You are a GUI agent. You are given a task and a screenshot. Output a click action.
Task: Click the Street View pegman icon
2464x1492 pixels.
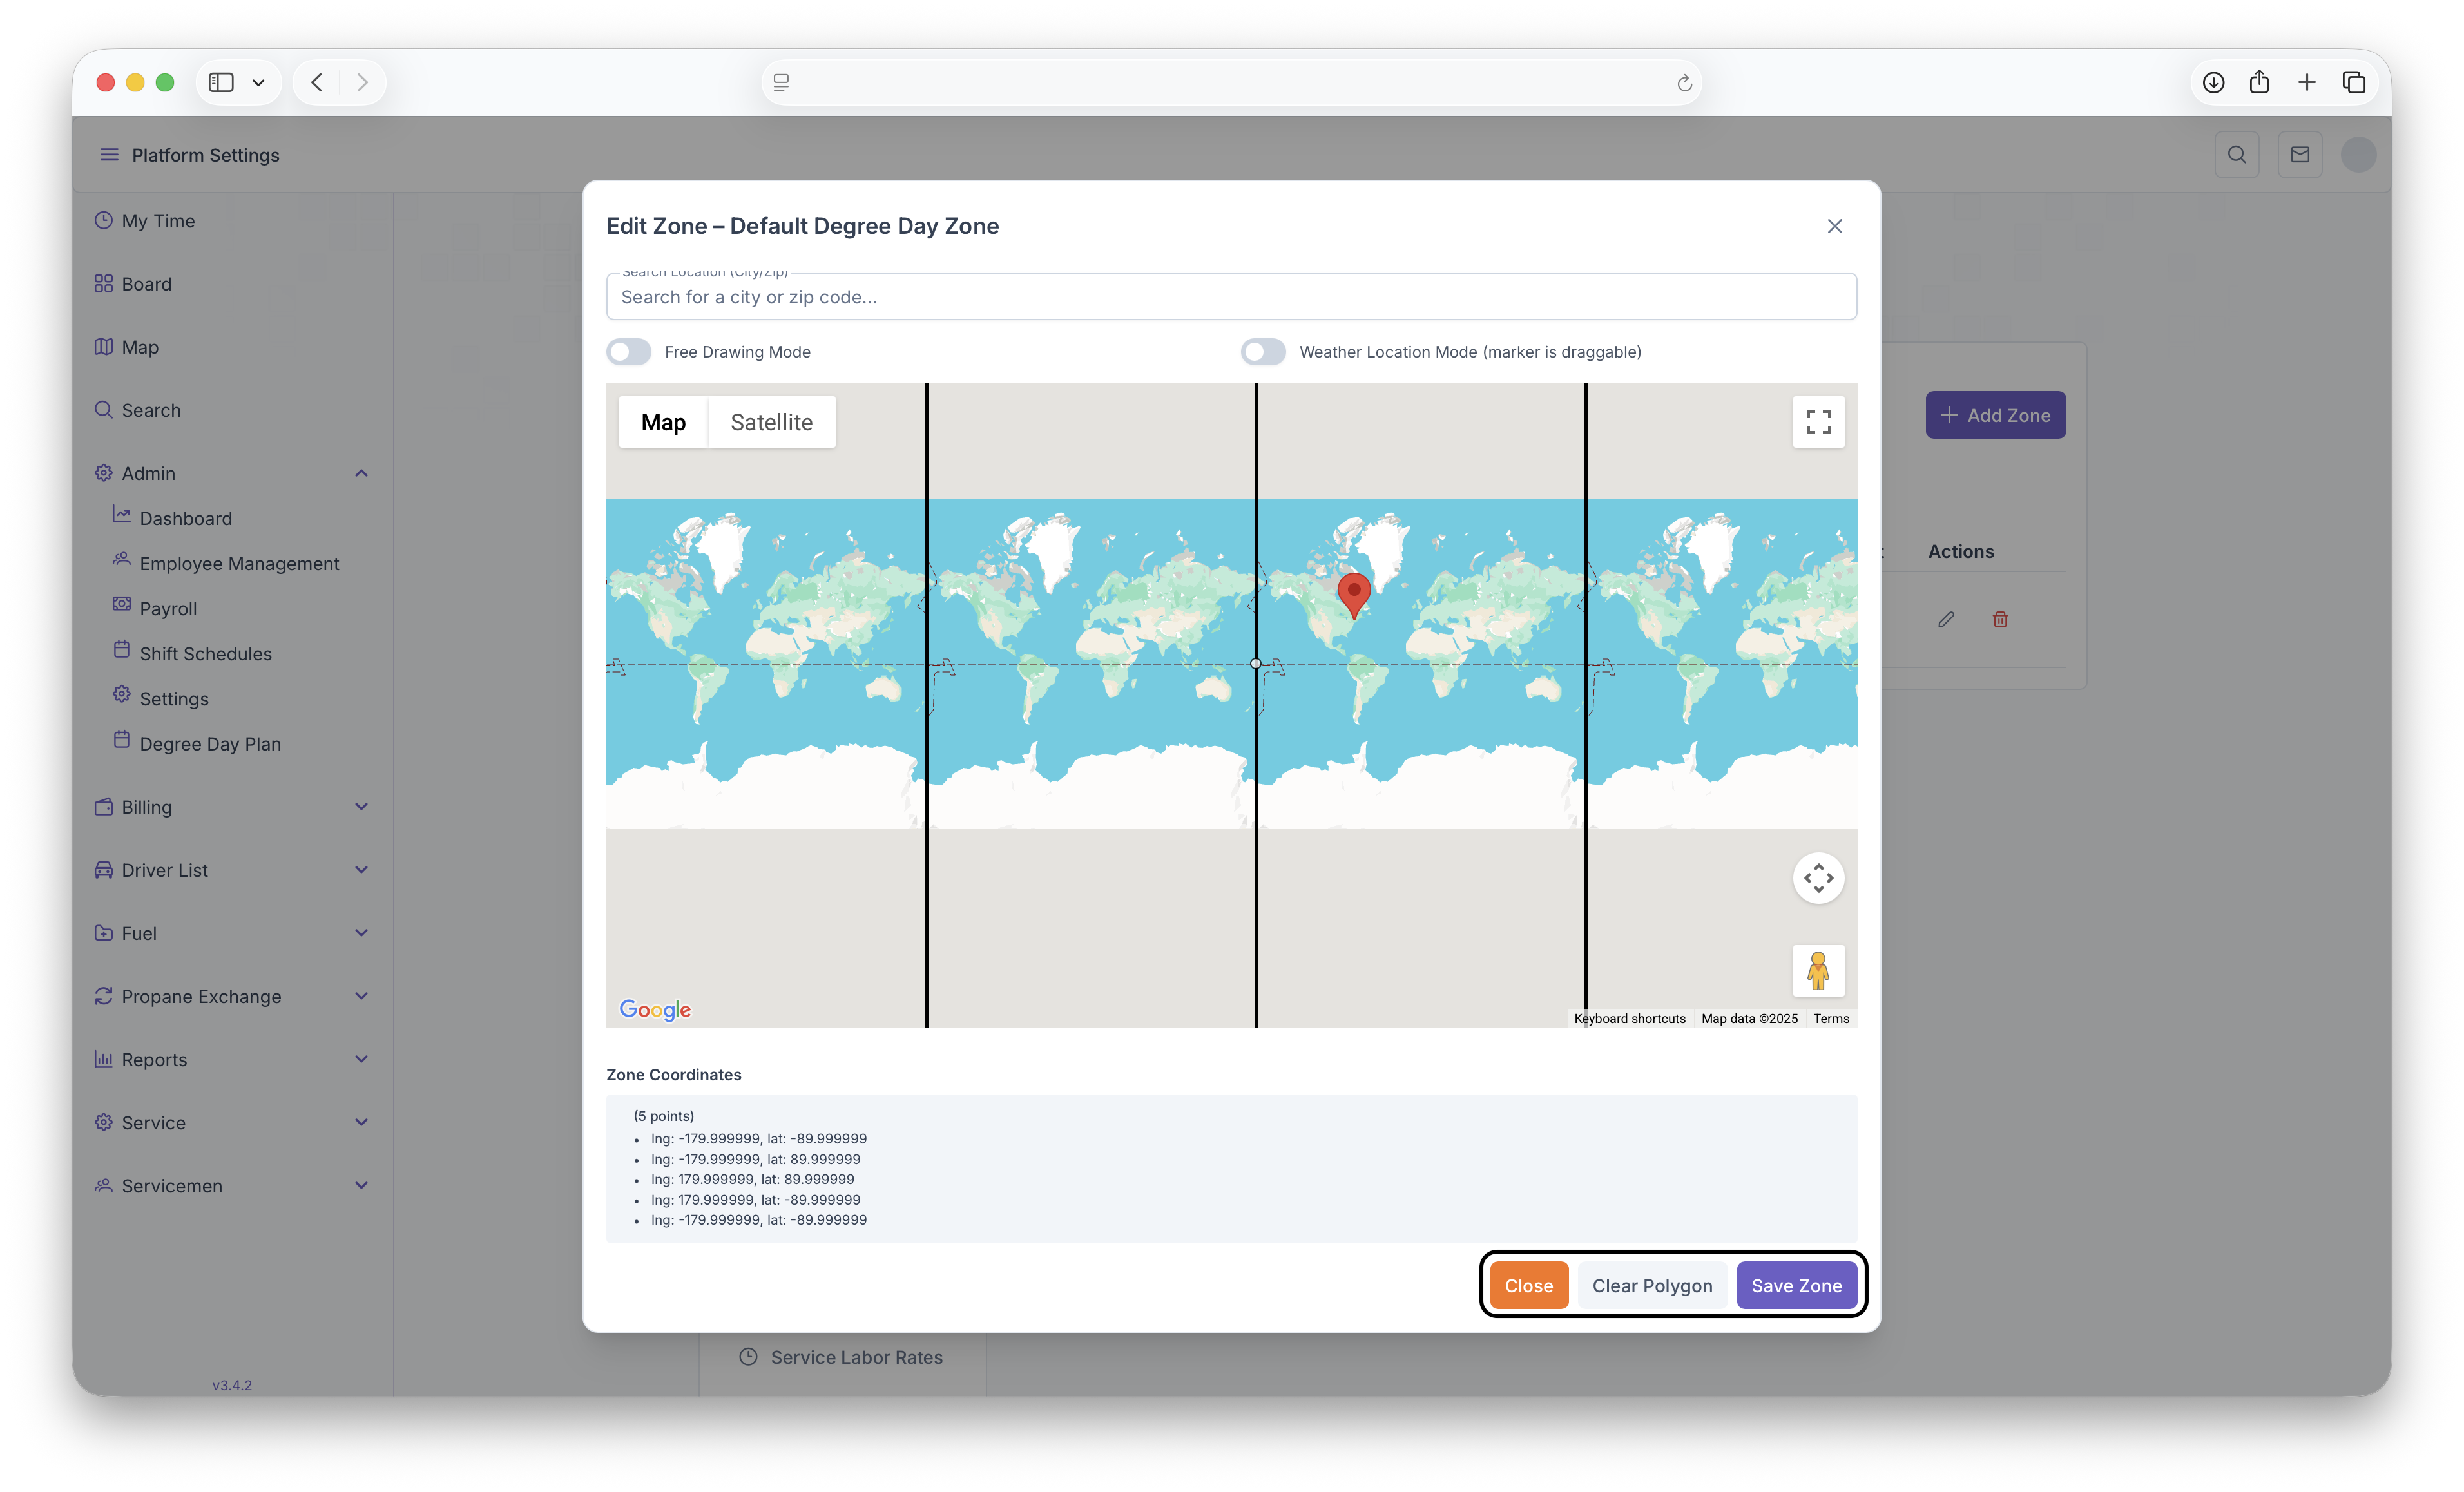tap(1818, 970)
